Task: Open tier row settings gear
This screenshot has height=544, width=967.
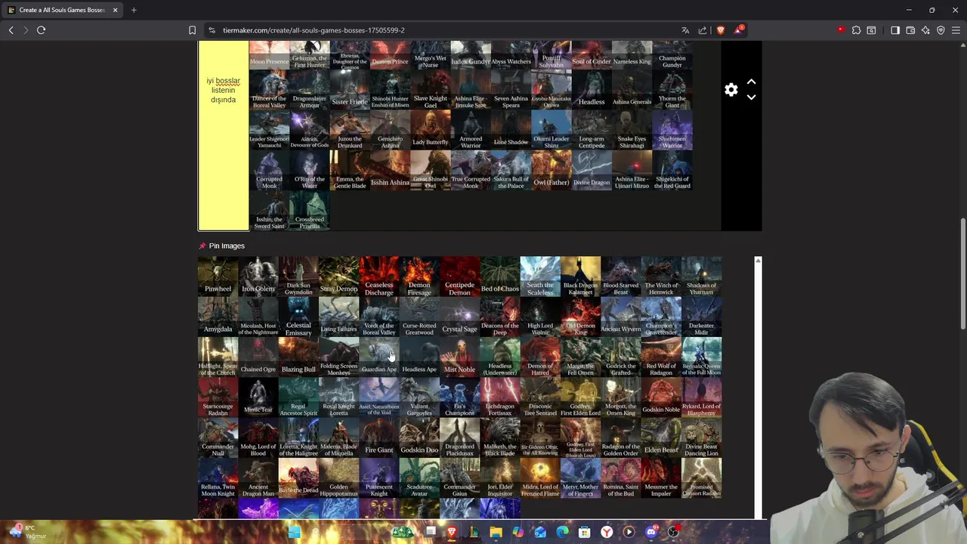Action: (731, 90)
